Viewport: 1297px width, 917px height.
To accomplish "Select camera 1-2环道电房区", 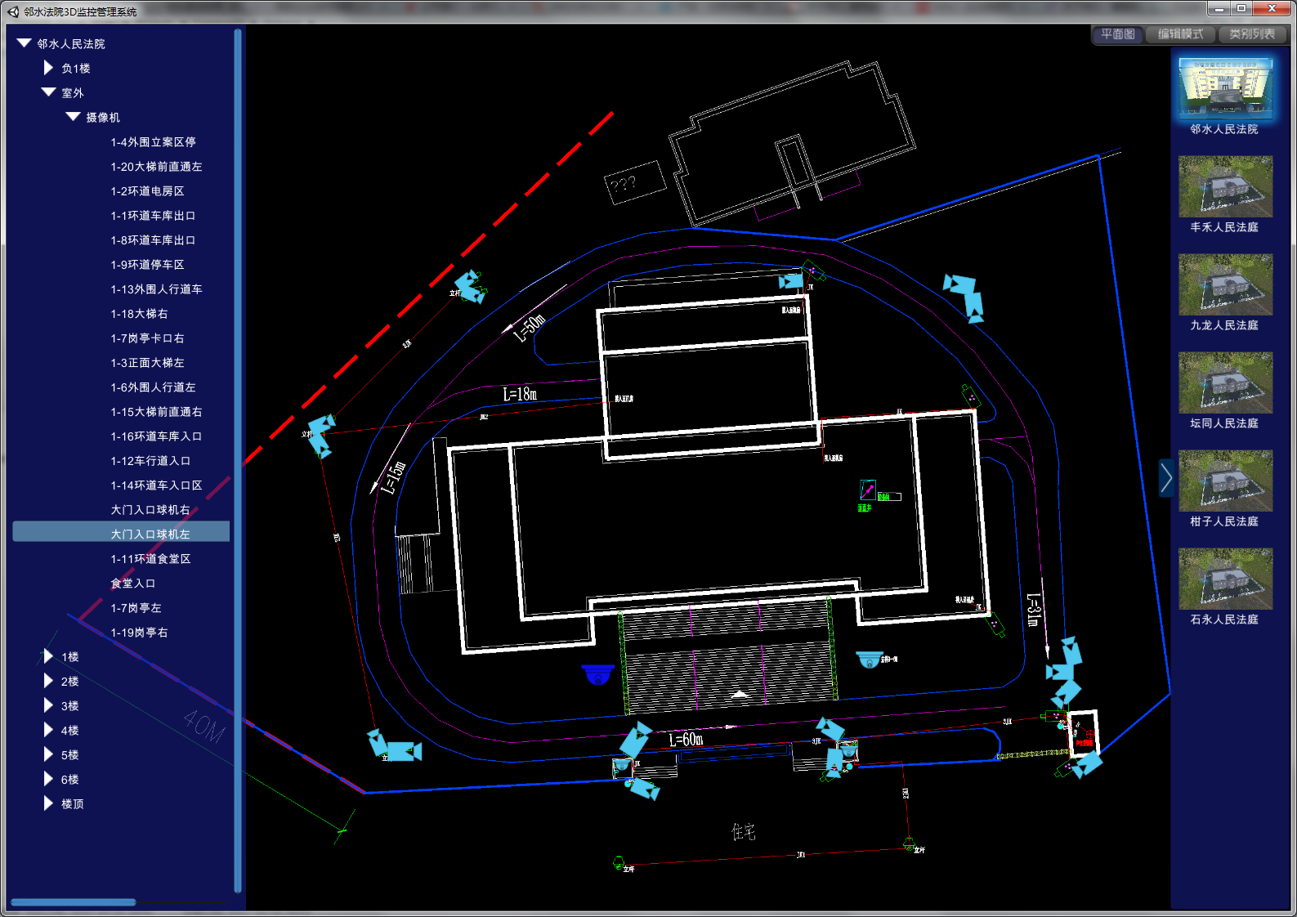I will tap(147, 191).
